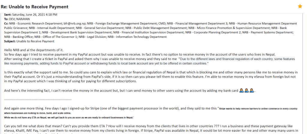
Task: Click 'NRB - Information Technology Department' recipient
Action: point(137,37)
